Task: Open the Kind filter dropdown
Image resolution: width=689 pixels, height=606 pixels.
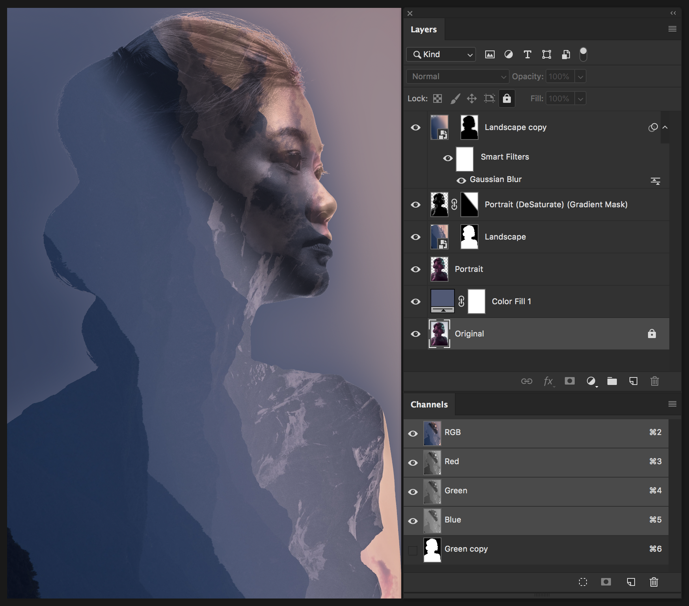Action: pyautogui.click(x=441, y=55)
